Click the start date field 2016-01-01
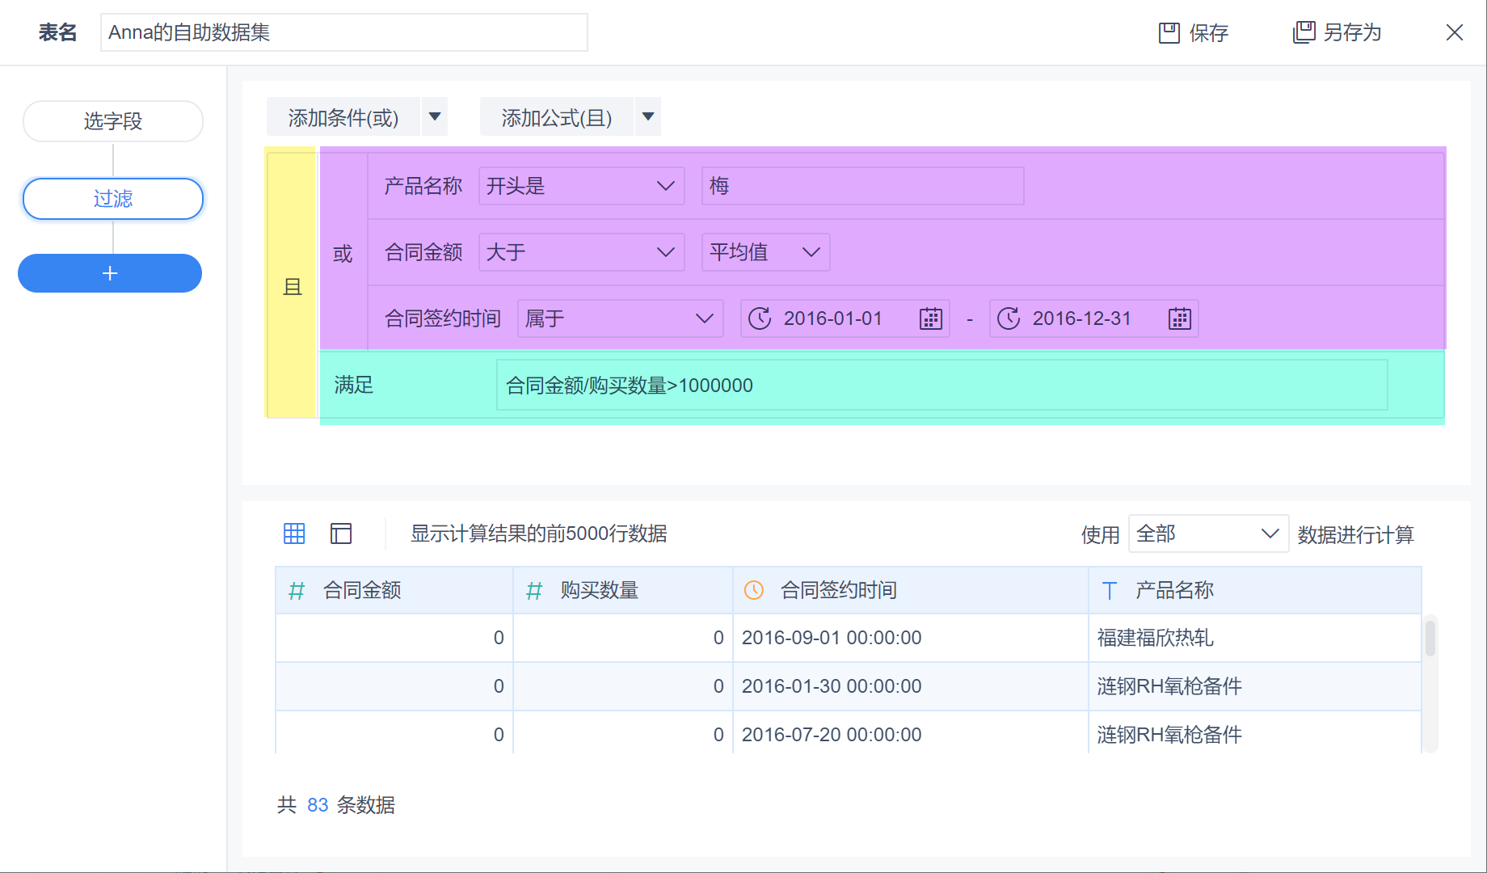The image size is (1487, 873). 845,318
